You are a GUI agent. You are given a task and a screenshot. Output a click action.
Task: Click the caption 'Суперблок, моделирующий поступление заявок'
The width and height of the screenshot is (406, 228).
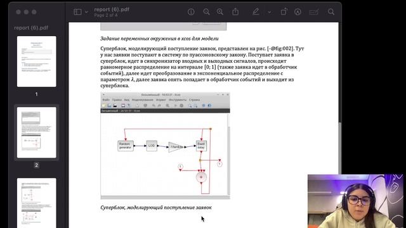[x=156, y=207]
